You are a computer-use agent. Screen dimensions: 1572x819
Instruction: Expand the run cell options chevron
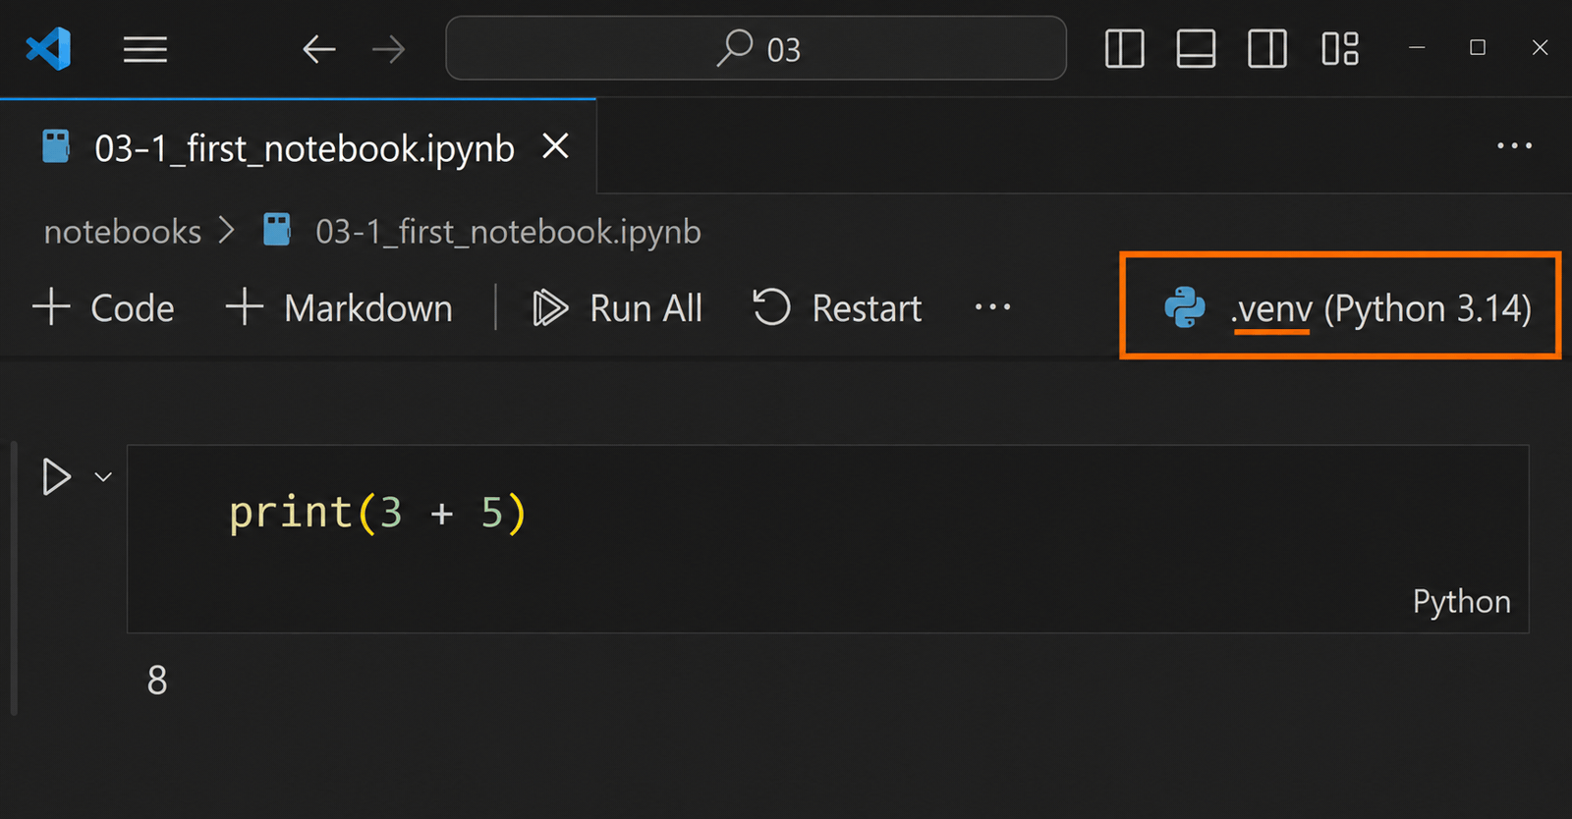(103, 477)
